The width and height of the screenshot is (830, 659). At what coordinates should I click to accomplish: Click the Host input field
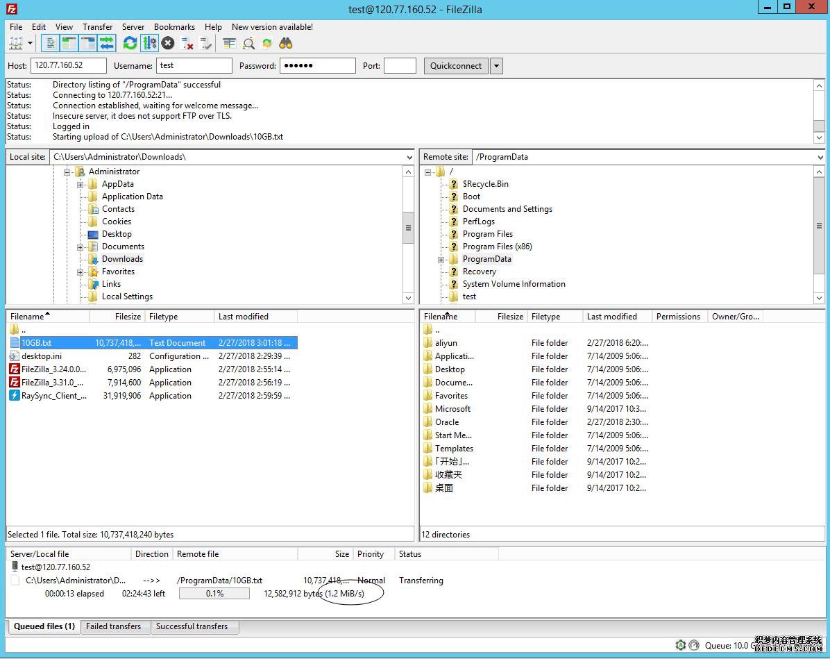click(69, 66)
